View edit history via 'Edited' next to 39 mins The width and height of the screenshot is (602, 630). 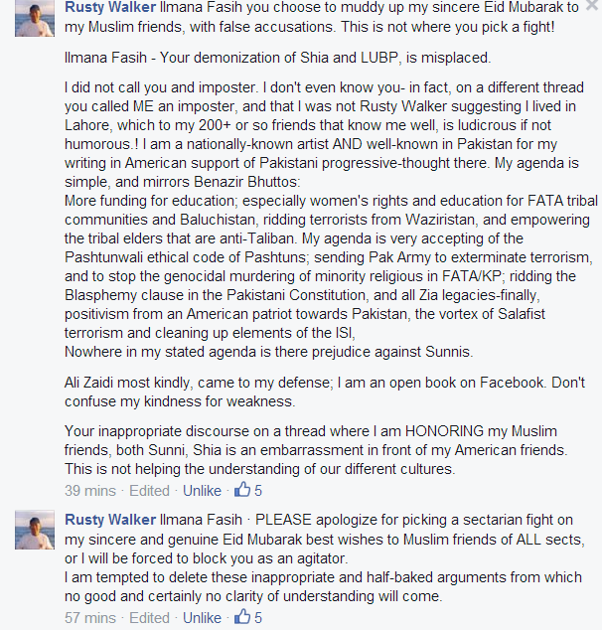pyautogui.click(x=149, y=491)
